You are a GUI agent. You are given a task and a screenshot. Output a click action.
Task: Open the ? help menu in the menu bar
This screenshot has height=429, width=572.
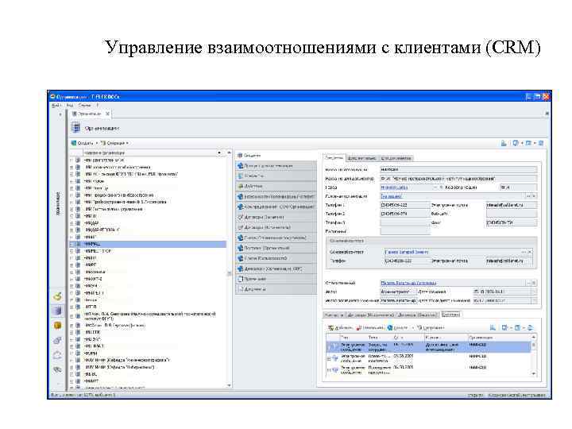click(x=98, y=105)
